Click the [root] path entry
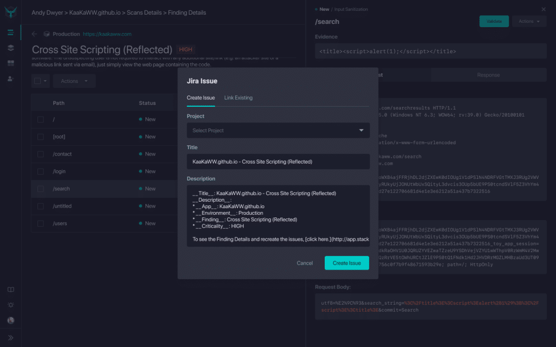This screenshot has height=347, width=556. coord(59,137)
